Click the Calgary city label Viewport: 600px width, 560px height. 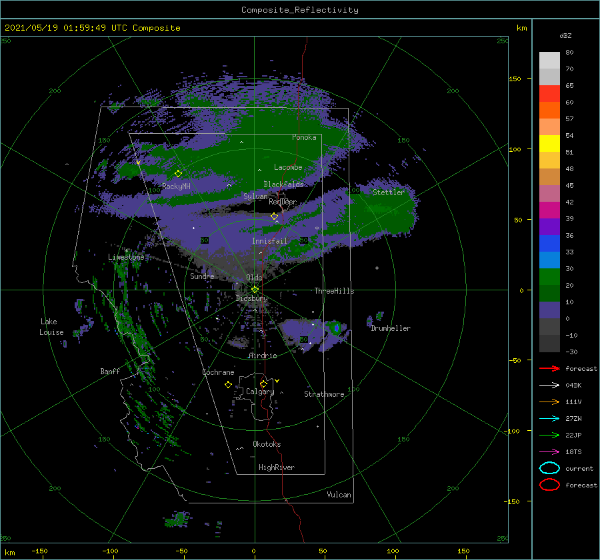pyautogui.click(x=260, y=392)
